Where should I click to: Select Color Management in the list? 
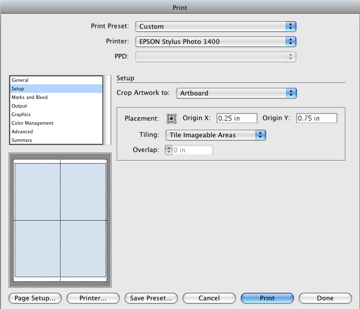(56, 123)
